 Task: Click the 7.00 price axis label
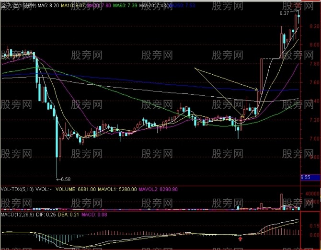click(x=314, y=139)
